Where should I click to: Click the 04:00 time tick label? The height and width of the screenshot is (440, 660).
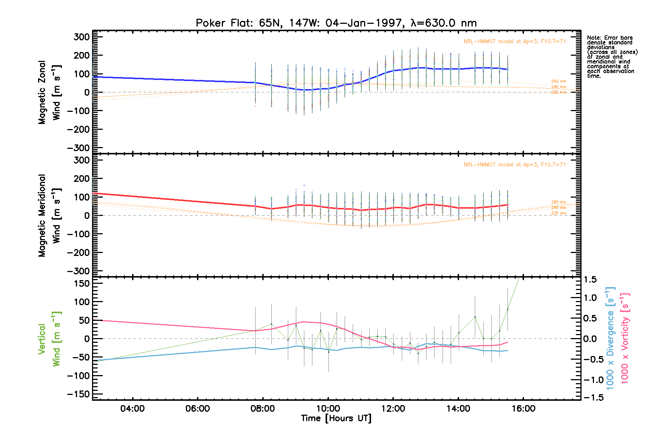(132, 409)
